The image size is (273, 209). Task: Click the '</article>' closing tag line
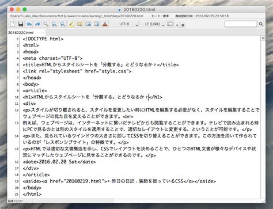(36, 175)
